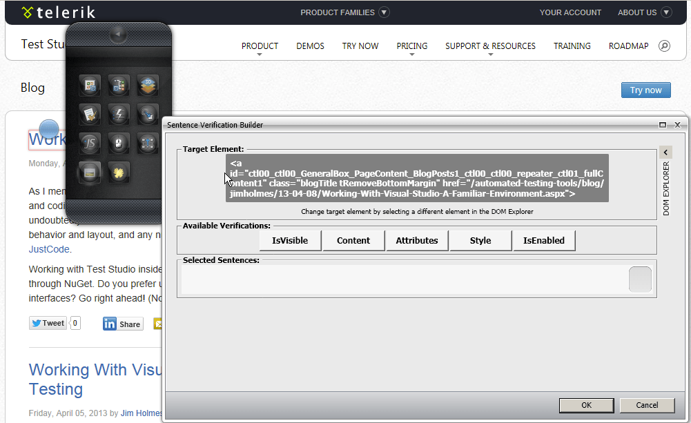Add the Attributes verification
Screen dimensions: 691x423
click(x=417, y=241)
